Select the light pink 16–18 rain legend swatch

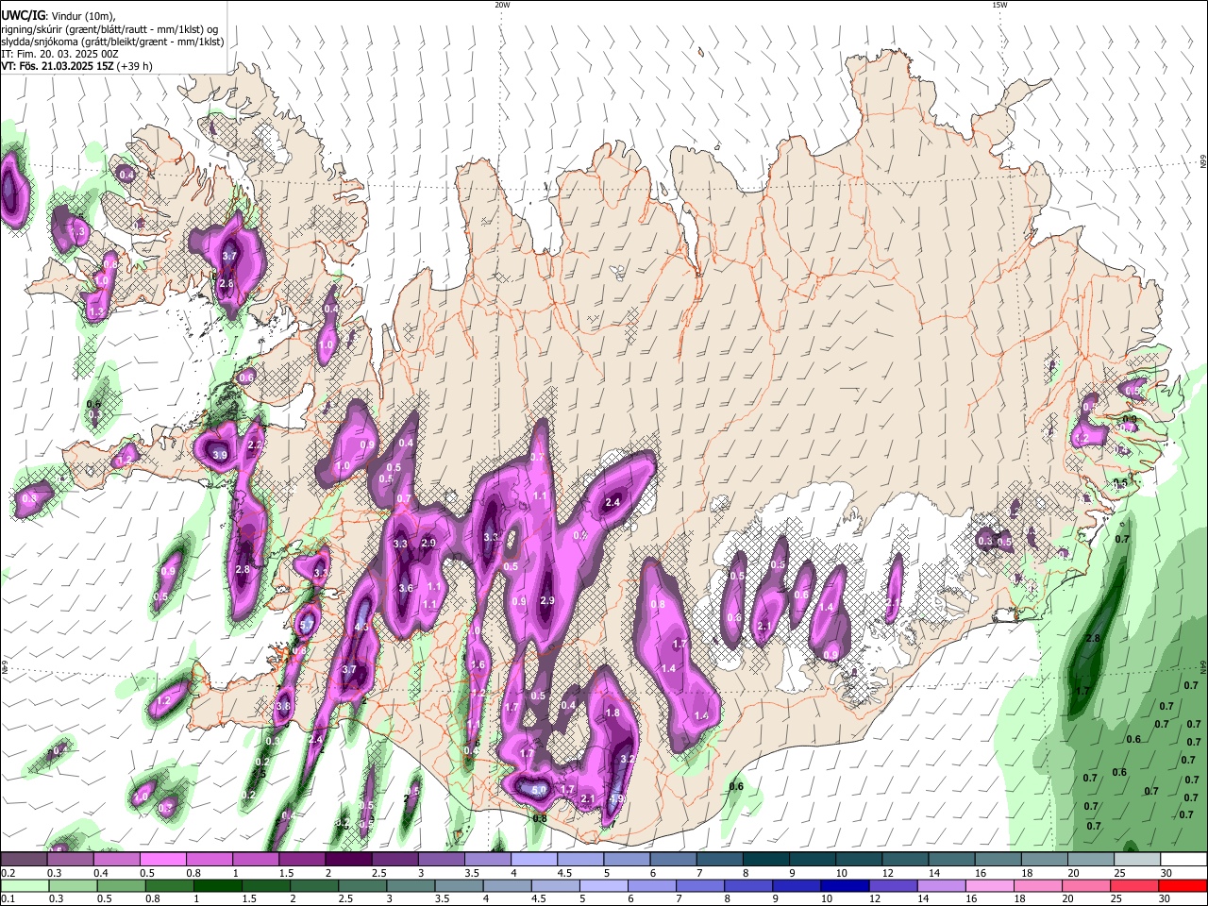tap(990, 885)
